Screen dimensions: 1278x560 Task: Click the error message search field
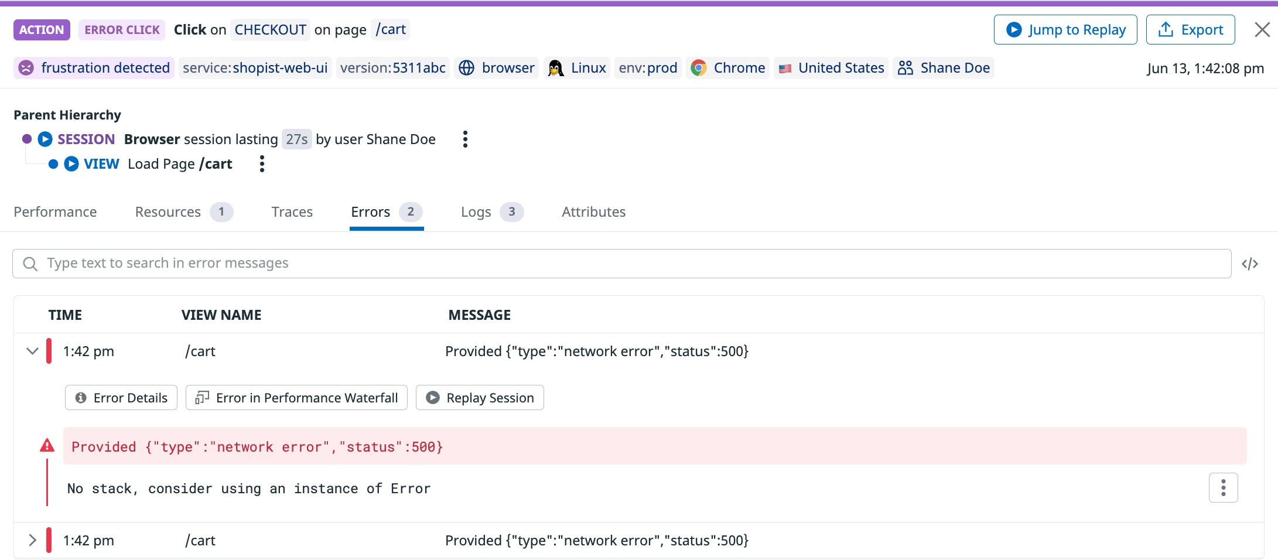(x=622, y=264)
